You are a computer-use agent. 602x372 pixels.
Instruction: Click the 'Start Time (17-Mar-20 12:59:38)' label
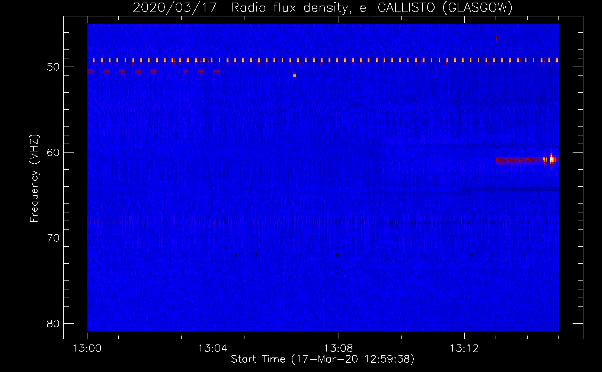[323, 359]
